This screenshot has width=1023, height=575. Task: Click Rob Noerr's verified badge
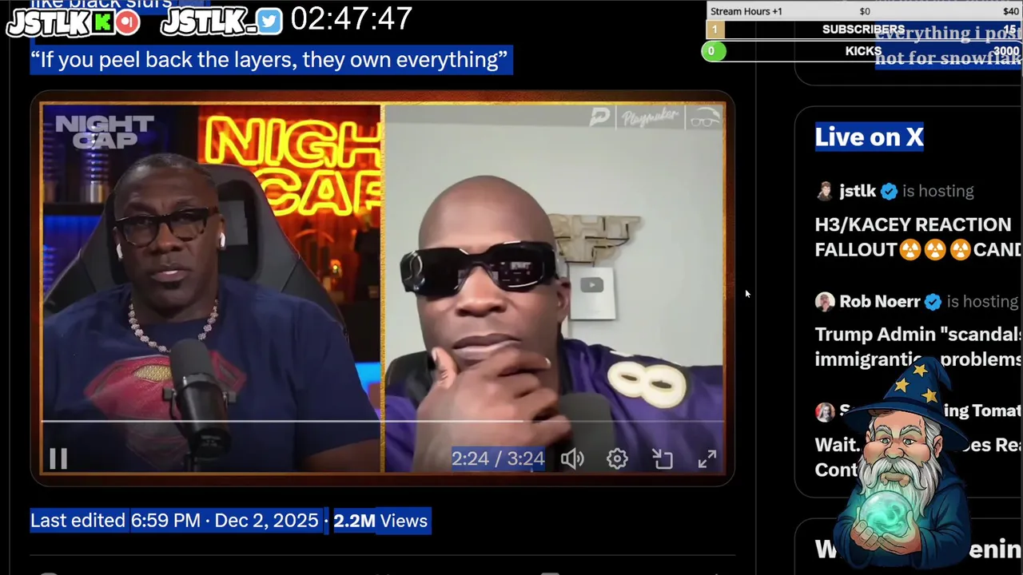click(933, 301)
